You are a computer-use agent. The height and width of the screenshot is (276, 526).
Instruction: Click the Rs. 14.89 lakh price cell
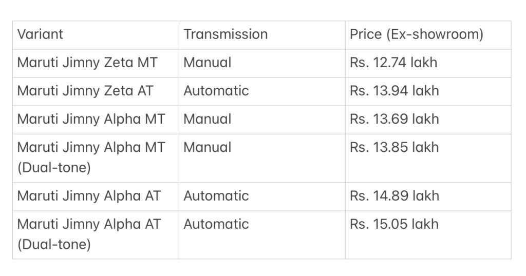[428, 196]
